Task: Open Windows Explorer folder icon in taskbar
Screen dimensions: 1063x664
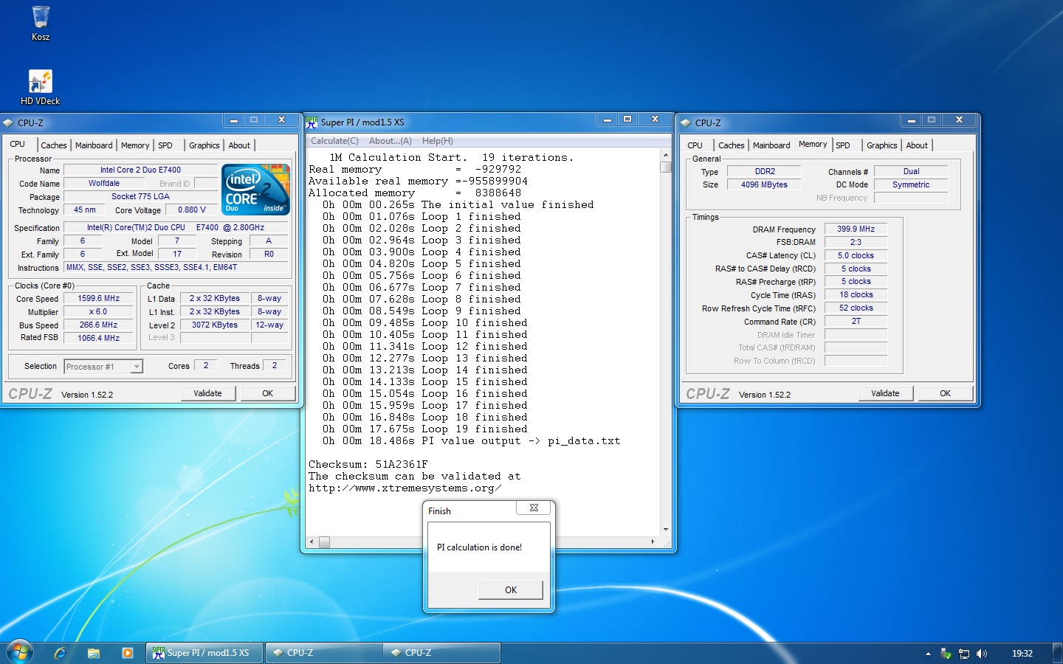Action: 94,653
